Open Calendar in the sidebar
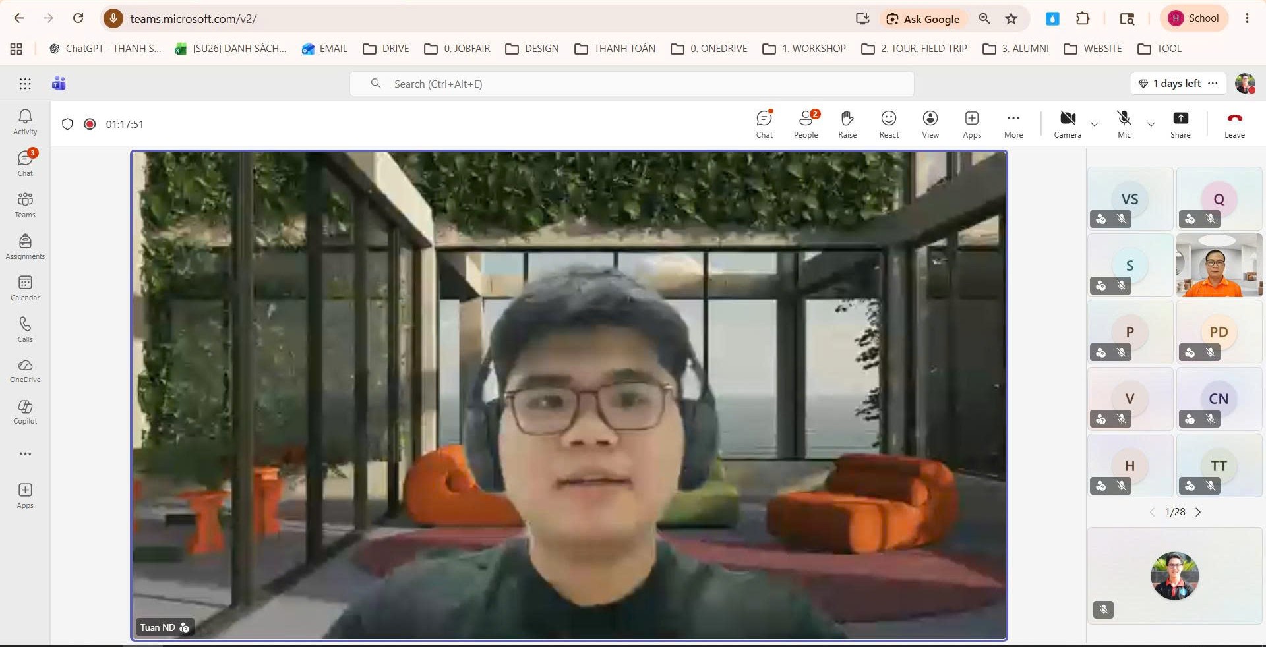This screenshot has height=647, width=1266. (25, 288)
